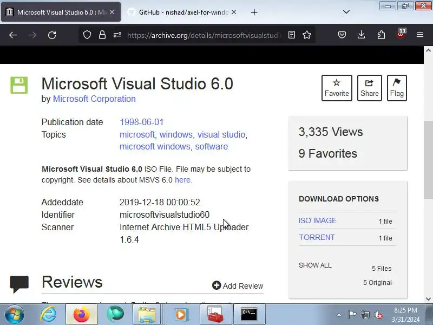Image resolution: width=433 pixels, height=325 pixels.
Task: Open the Windows Start menu
Action: (x=15, y=314)
